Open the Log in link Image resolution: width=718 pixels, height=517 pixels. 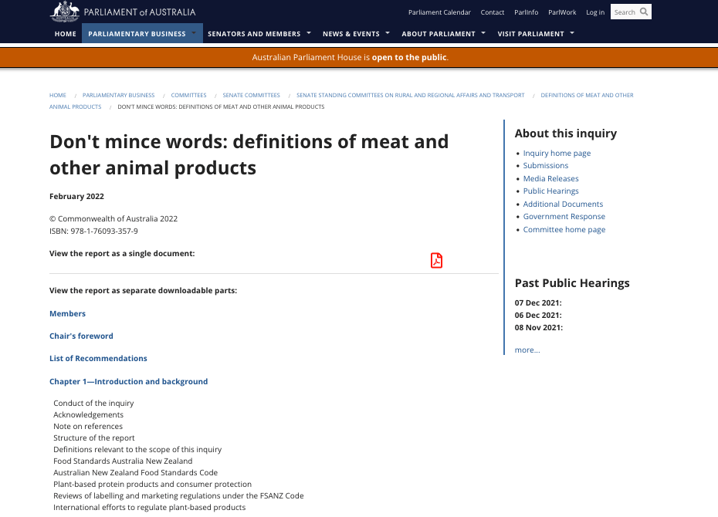pyautogui.click(x=595, y=12)
